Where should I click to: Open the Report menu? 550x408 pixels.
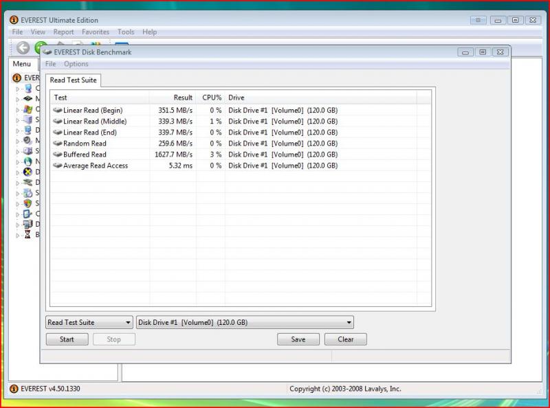click(x=63, y=32)
